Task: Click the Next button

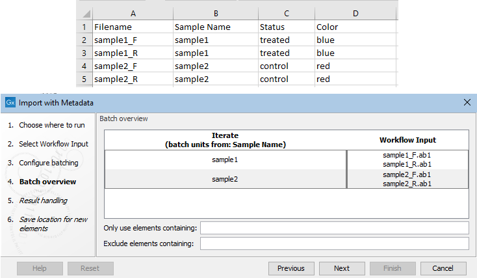Action: pos(342,268)
